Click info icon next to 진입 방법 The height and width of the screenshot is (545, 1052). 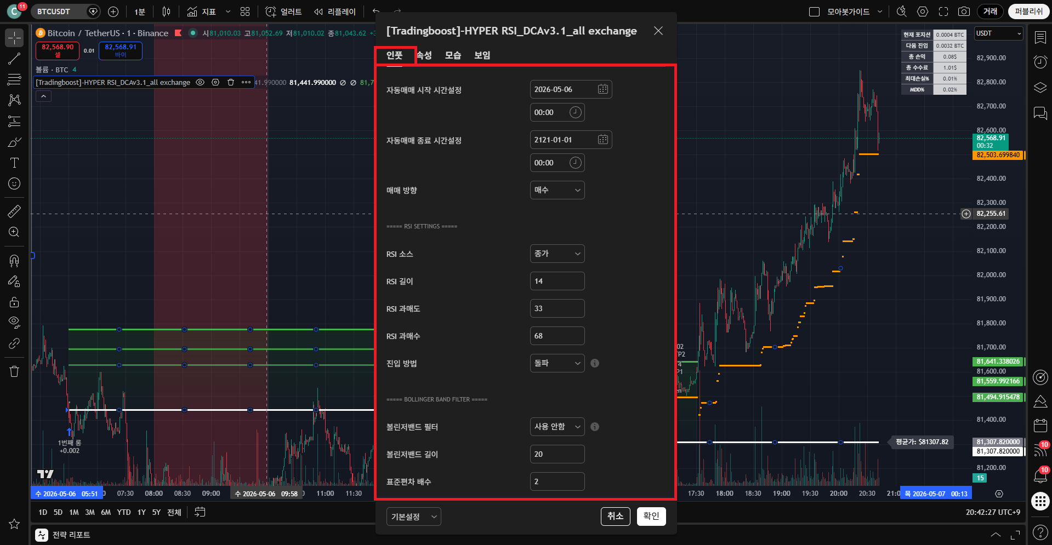coord(595,363)
